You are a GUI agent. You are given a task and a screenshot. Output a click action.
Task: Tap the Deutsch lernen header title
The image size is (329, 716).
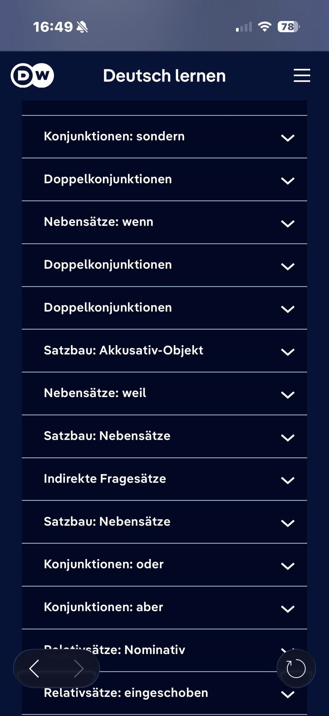coord(164,76)
